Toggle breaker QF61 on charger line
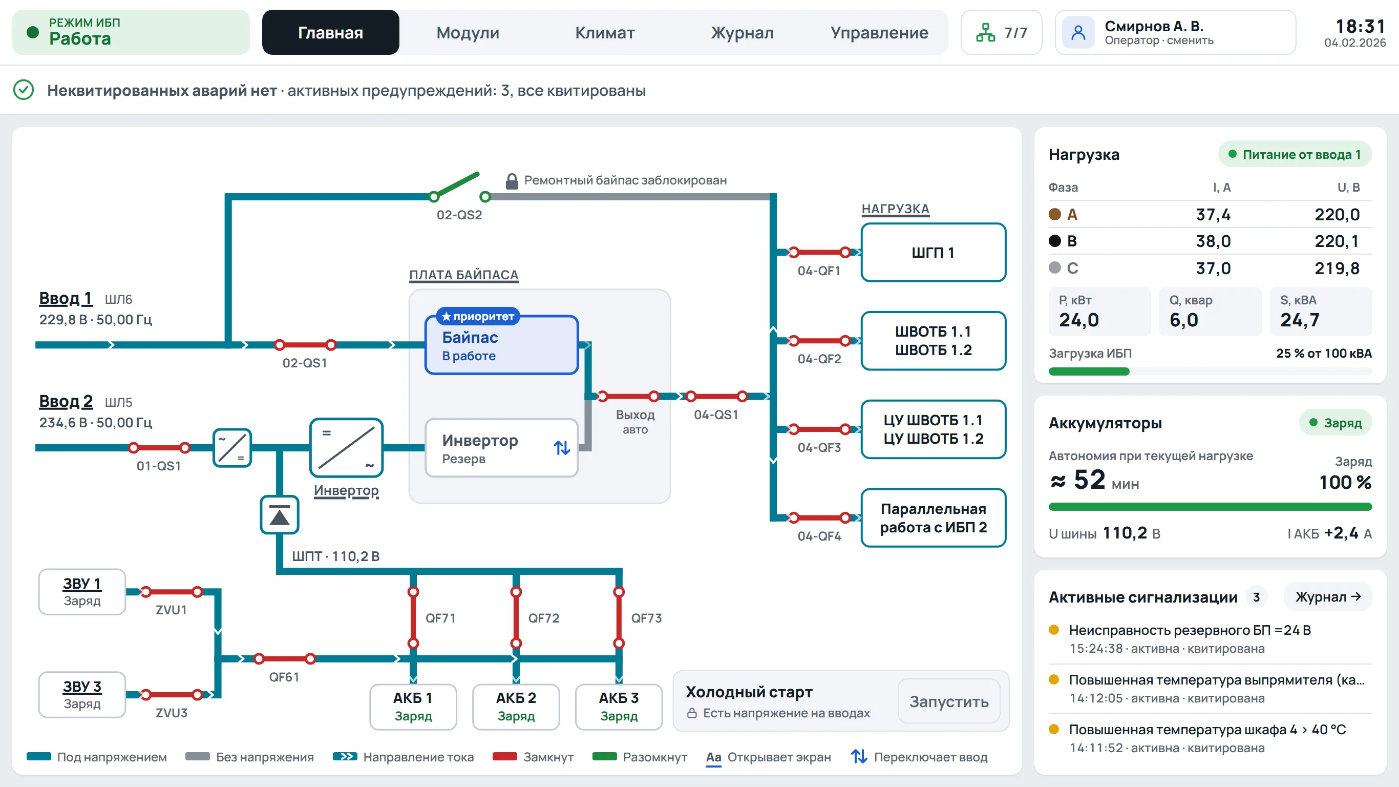This screenshot has height=787, width=1399. (285, 659)
